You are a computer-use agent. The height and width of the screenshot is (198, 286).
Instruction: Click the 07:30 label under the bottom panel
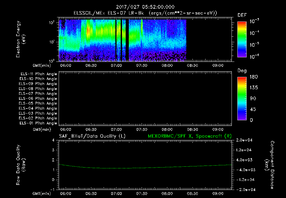point(142,194)
